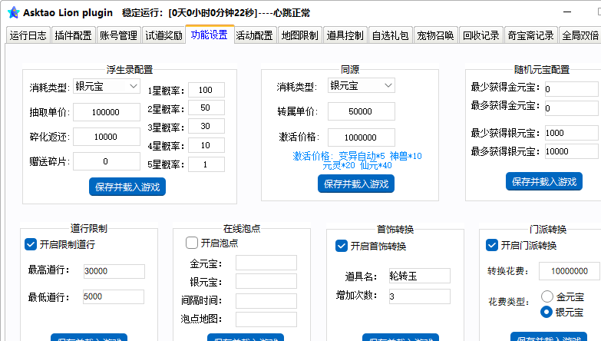The height and width of the screenshot is (341, 601).
Task: Save 随机元宝配置 with 保存并载入游戏 button
Action: click(544, 181)
